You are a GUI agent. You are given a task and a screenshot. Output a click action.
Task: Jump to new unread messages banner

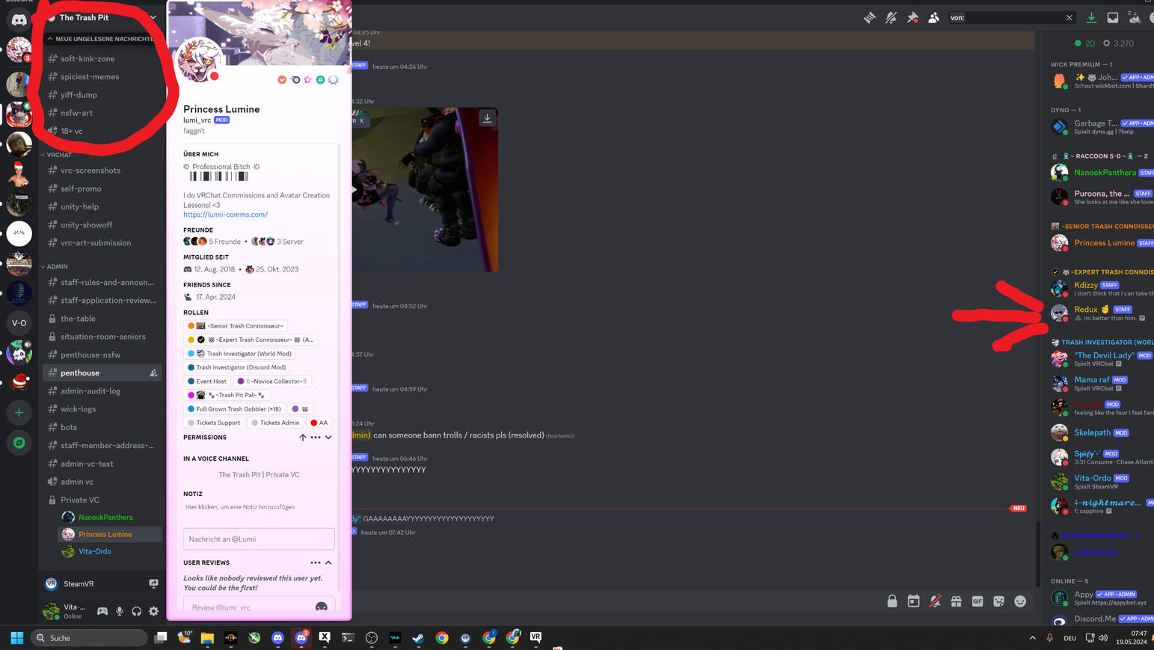(x=102, y=39)
